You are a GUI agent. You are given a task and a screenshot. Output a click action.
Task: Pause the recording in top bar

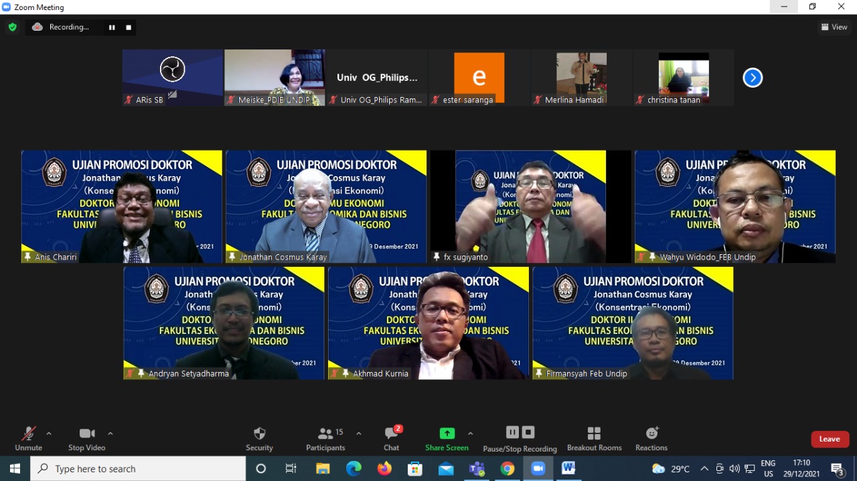coord(112,27)
